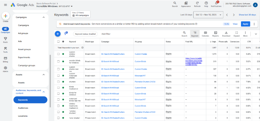View Notifications bell
The height and width of the screenshot is (121, 260).
[216, 4]
